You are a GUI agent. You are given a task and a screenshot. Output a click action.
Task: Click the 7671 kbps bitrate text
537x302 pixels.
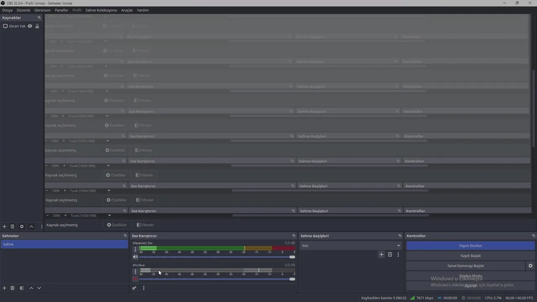(425, 298)
